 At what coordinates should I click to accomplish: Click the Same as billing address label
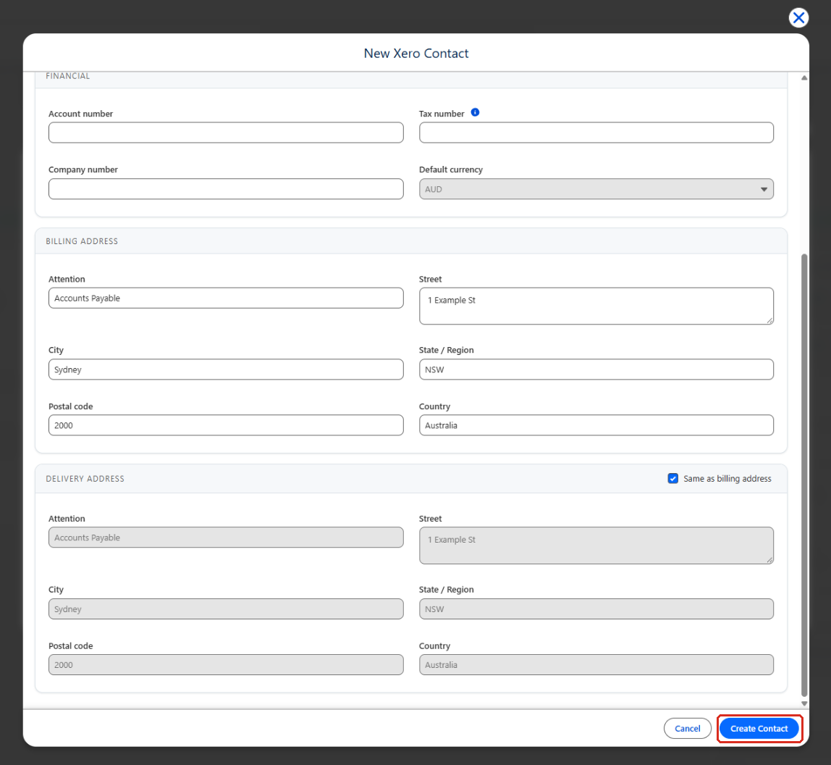727,479
